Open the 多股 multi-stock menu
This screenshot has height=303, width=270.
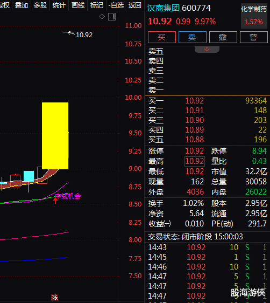click(40, 5)
